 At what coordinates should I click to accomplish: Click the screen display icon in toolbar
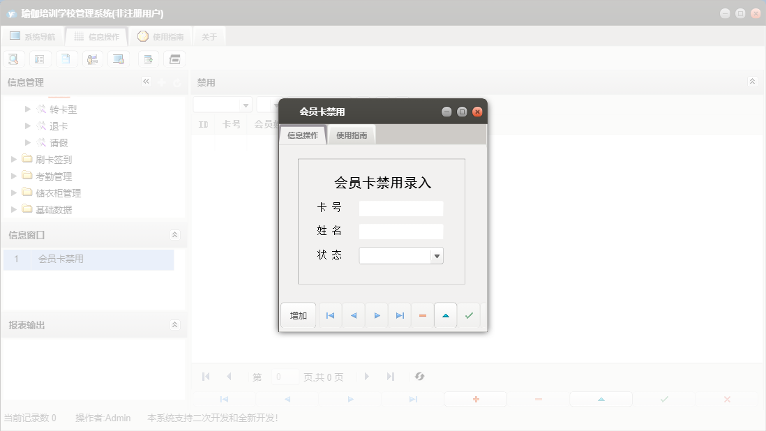(x=119, y=59)
